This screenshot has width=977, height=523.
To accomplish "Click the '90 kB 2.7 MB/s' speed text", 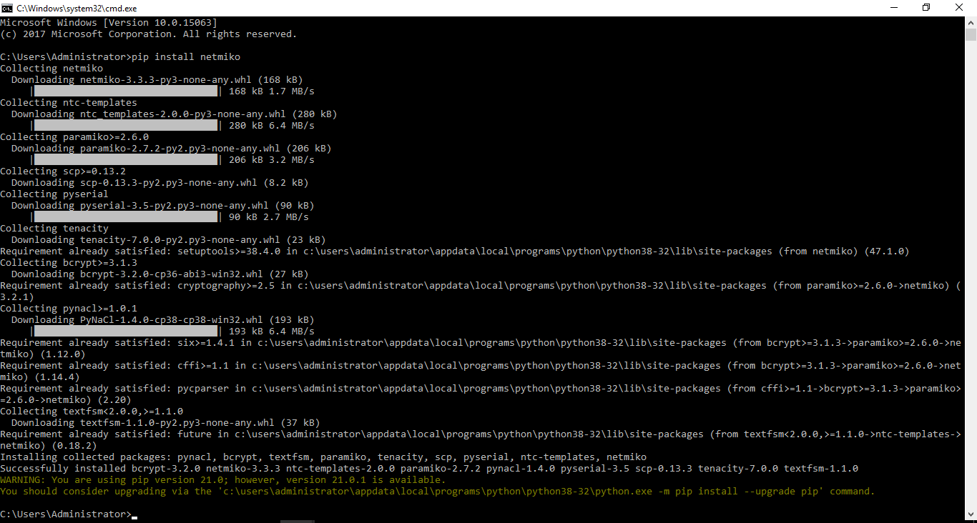I will coord(269,217).
